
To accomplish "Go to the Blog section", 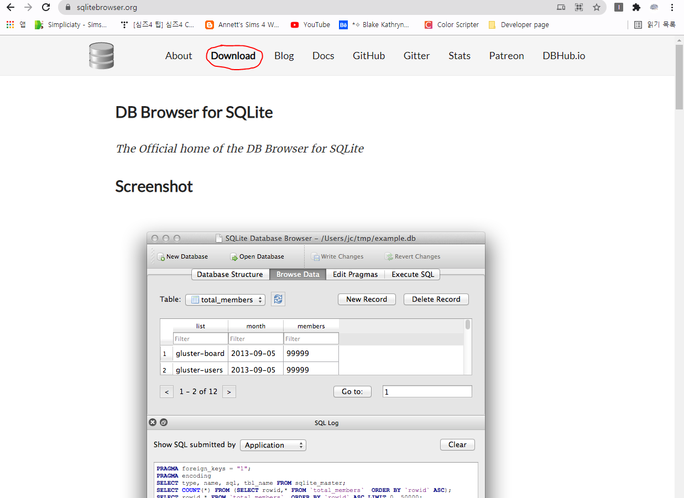I will [x=284, y=56].
